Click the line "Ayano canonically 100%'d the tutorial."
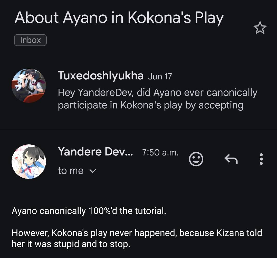Image resolution: width=277 pixels, height=258 pixels. click(x=89, y=211)
